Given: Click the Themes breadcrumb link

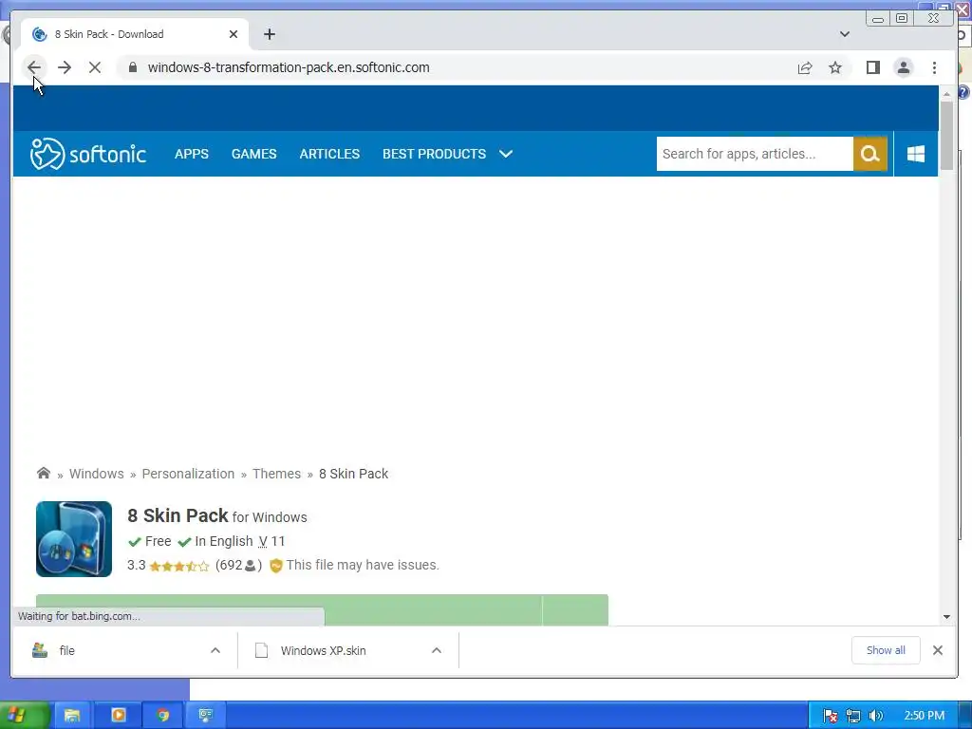Looking at the screenshot, I should (276, 474).
